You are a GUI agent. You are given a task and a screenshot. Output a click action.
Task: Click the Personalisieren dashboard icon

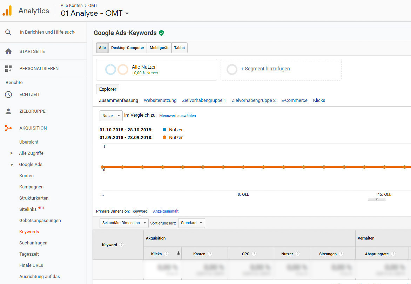tap(8, 69)
